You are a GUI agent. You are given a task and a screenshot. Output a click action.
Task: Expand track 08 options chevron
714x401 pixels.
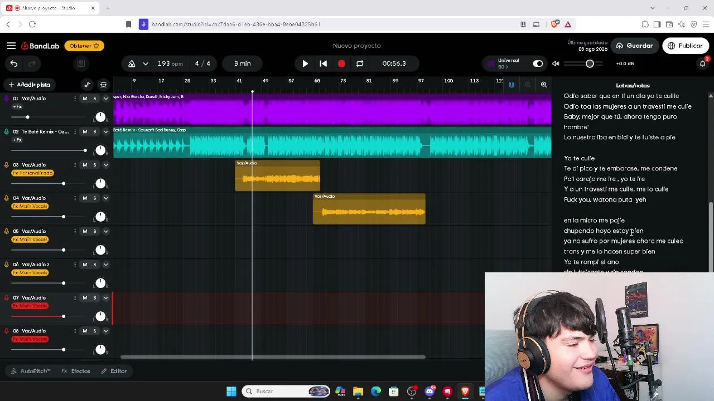tap(105, 331)
